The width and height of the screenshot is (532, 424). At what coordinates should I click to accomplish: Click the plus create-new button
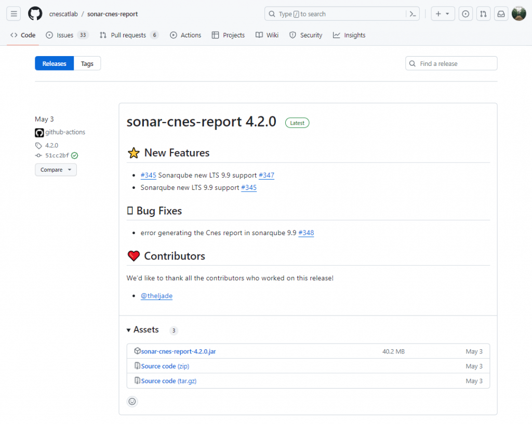[438, 14]
